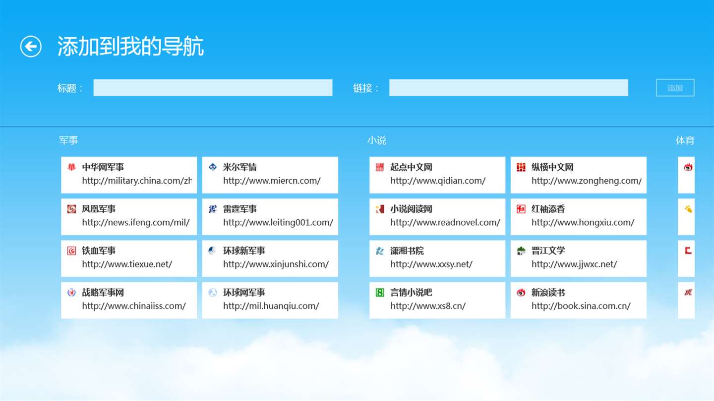The width and height of the screenshot is (714, 401).
Task: Go back with the circular arrow button
Action: click(x=31, y=47)
